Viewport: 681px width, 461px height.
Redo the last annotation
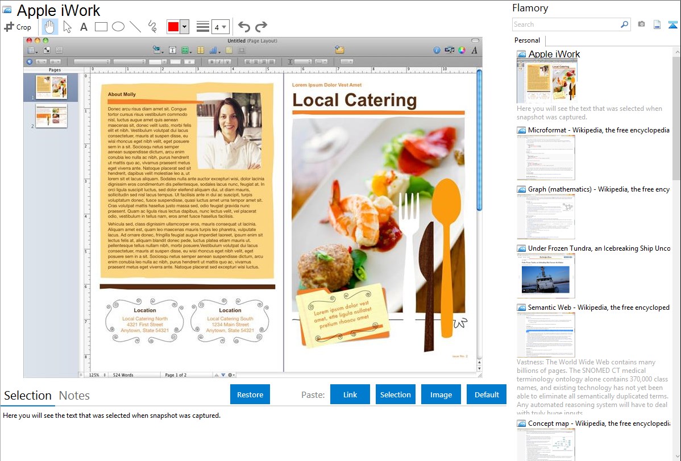click(x=261, y=27)
